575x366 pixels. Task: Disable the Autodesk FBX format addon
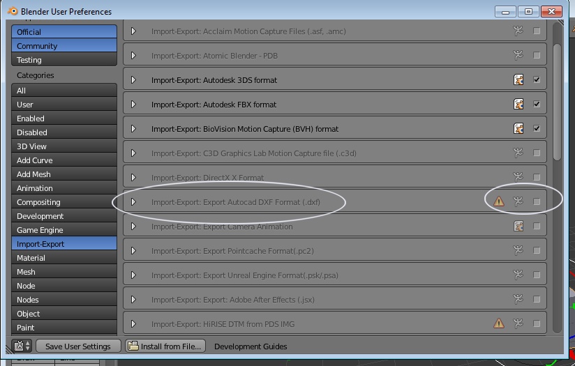pos(537,104)
